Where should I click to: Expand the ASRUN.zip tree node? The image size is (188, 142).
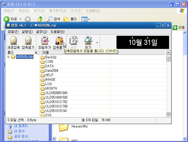[8, 57]
